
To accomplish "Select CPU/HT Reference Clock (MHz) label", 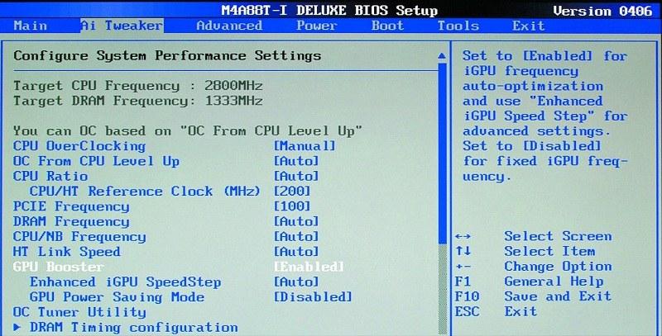I will (x=144, y=192).
